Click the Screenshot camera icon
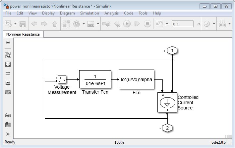Screen dimensions: 235x148 point(8,115)
